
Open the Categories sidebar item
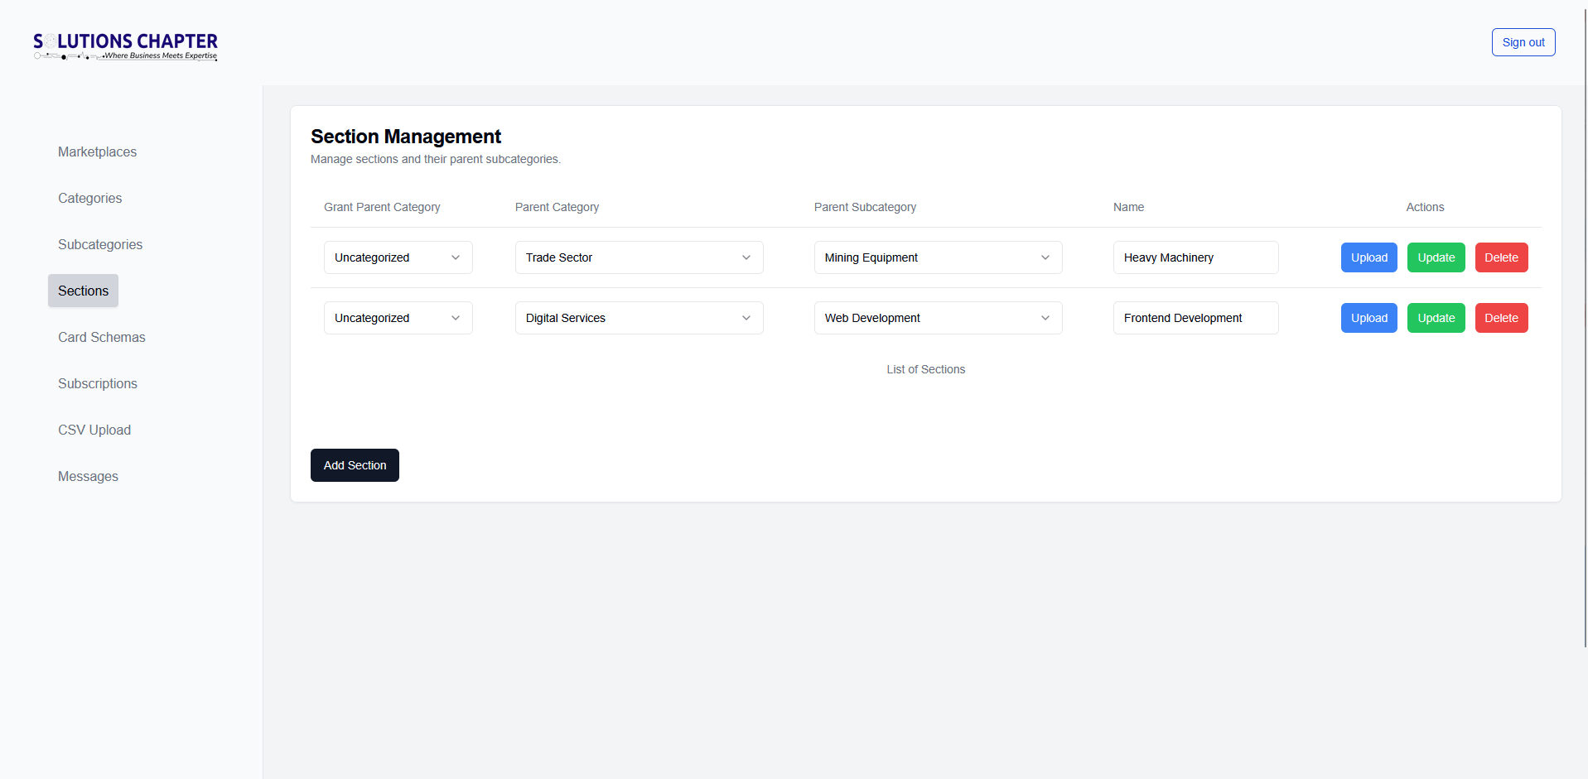(x=89, y=198)
